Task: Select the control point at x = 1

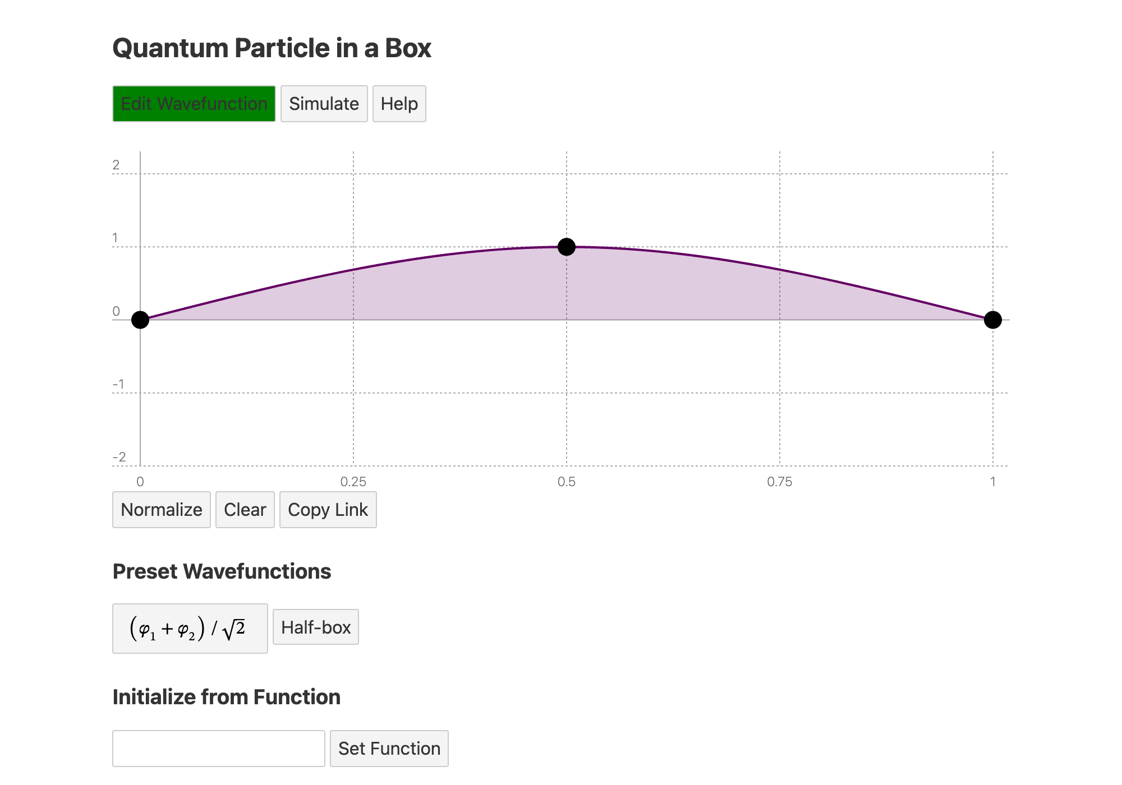Action: click(993, 320)
